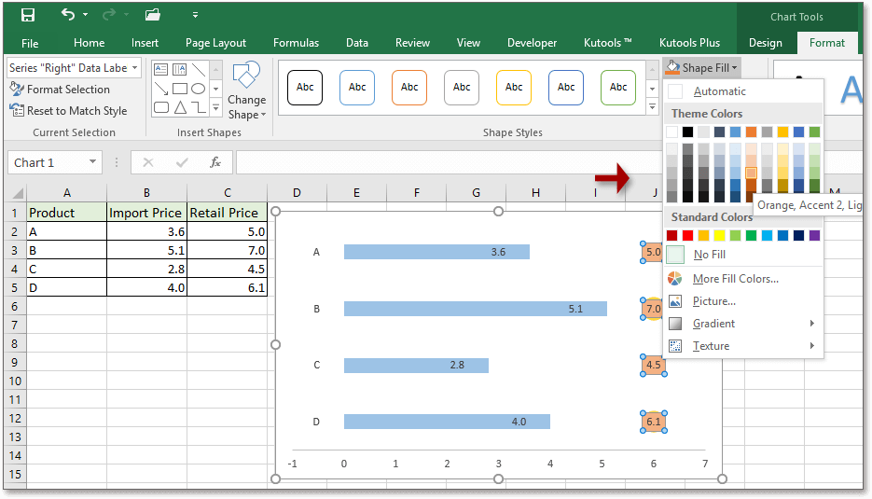Screen dimensions: 872x499
Task: Click the insert function fx icon
Action: [x=215, y=162]
